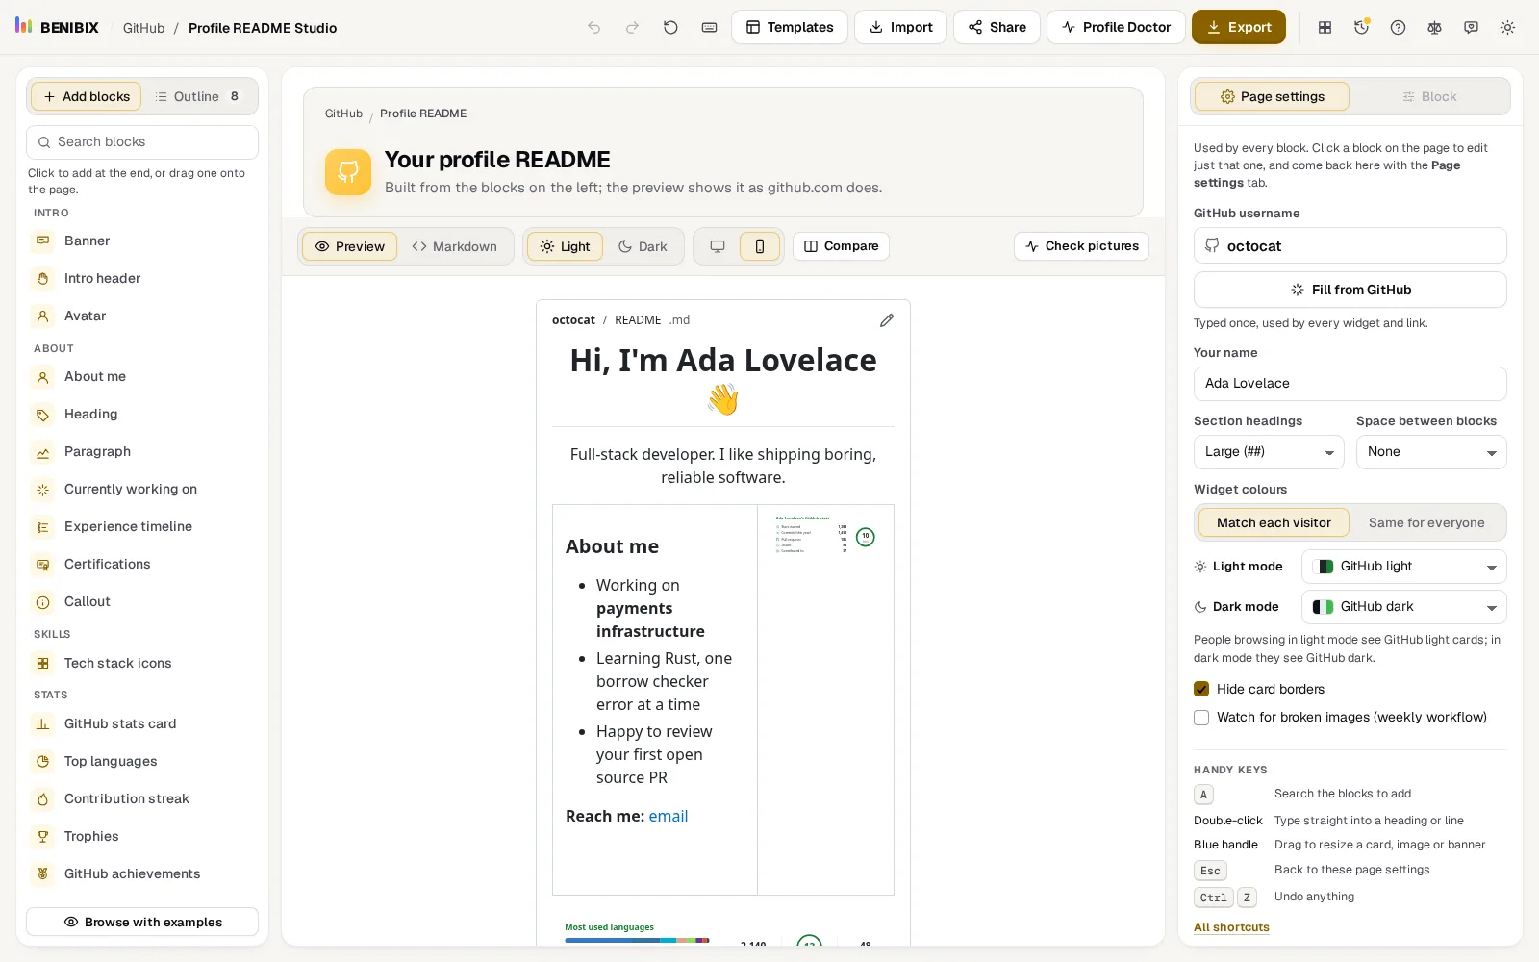
Task: Click the undo arrow icon
Action: click(594, 27)
